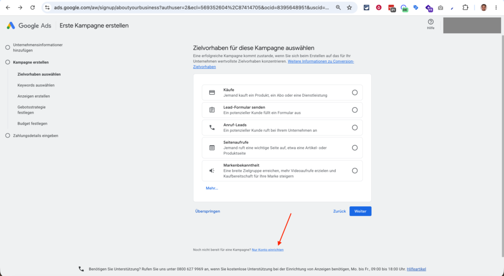Select the Anruf-Leads radio button
This screenshot has width=504, height=276.
(354, 128)
